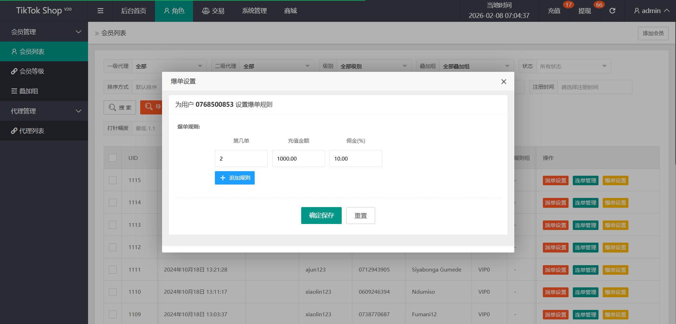
Task: Click the hamburger menu collapse icon
Action: (100, 11)
